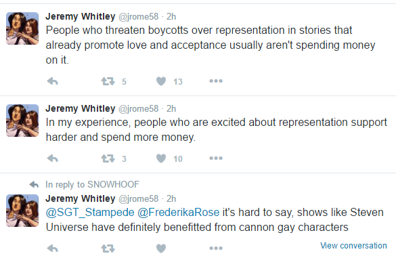
Task: Open Jeremy Whitley's avatar on first tweet
Action: click(22, 28)
